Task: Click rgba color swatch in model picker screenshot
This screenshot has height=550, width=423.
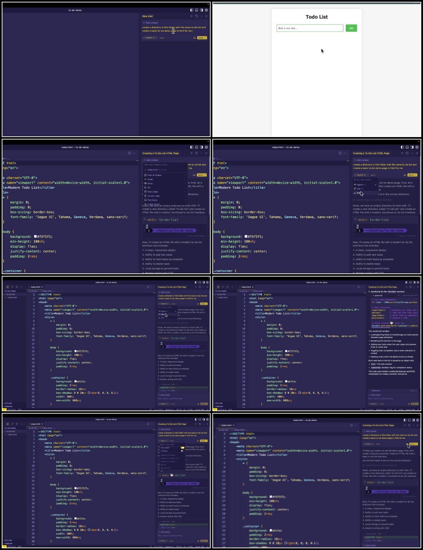Action: (89, 530)
